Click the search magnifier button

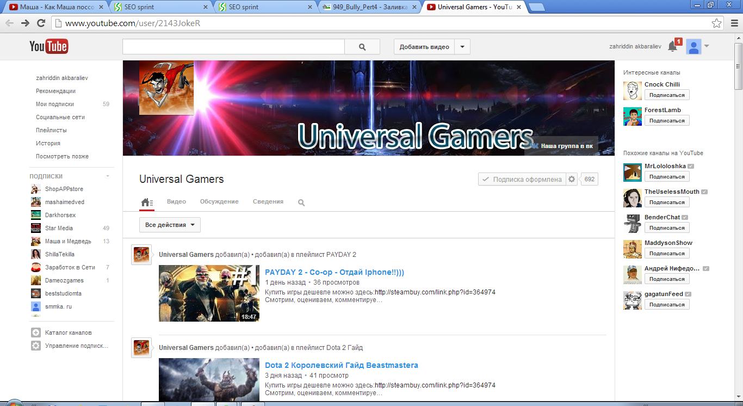coord(363,47)
